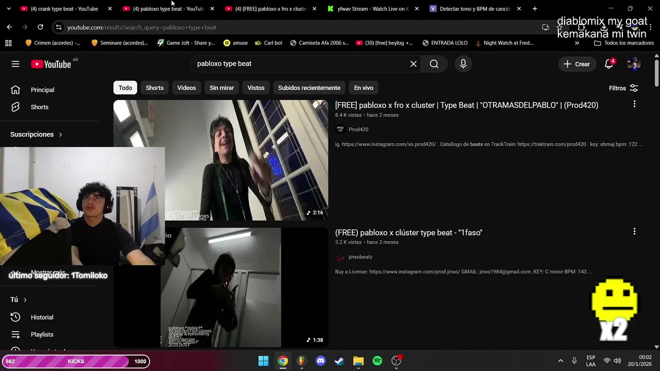Viewport: 660px width, 371px height.
Task: Open options menu for 1faso video
Action: coord(634,231)
